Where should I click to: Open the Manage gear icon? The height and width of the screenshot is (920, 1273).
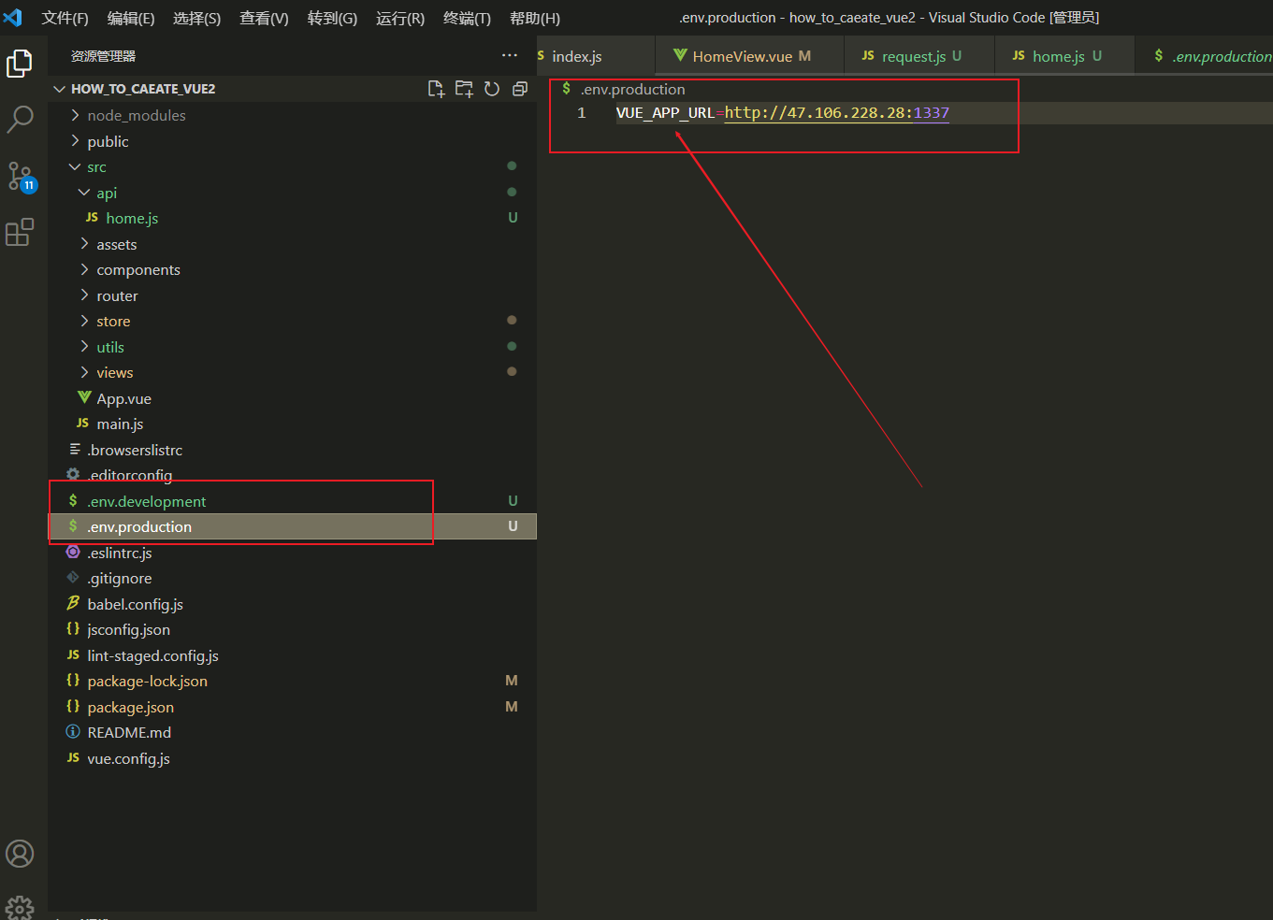(x=20, y=907)
